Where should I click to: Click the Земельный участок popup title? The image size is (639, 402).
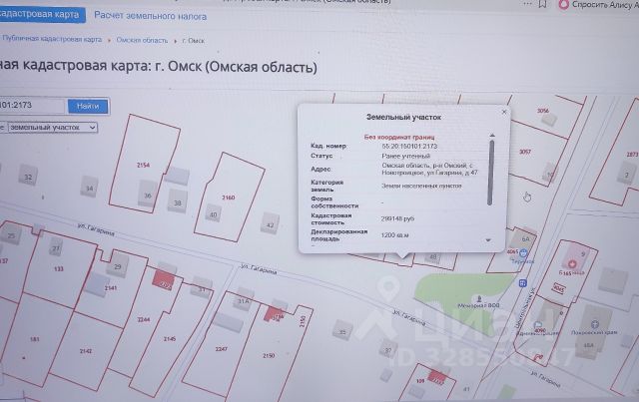[403, 118]
